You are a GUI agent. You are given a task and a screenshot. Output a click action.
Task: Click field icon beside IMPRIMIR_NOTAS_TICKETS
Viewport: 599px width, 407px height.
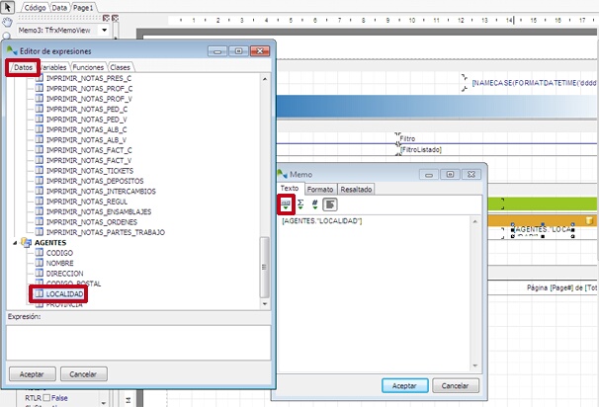pos(39,170)
